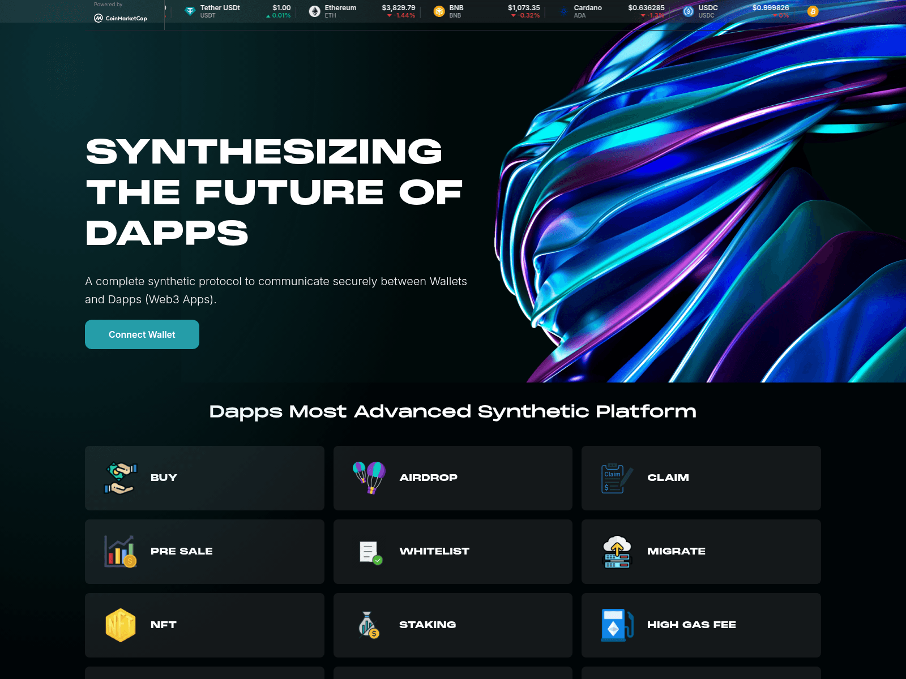906x679 pixels.
Task: Open the CLAIM card label
Action: click(x=668, y=478)
